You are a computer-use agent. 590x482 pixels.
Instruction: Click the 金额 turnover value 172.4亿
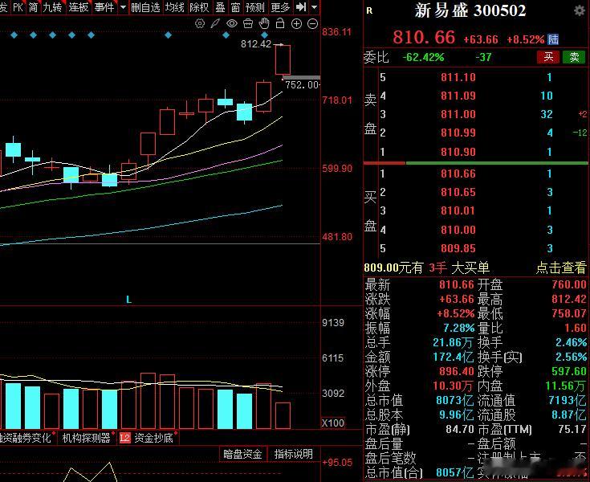[x=454, y=357]
